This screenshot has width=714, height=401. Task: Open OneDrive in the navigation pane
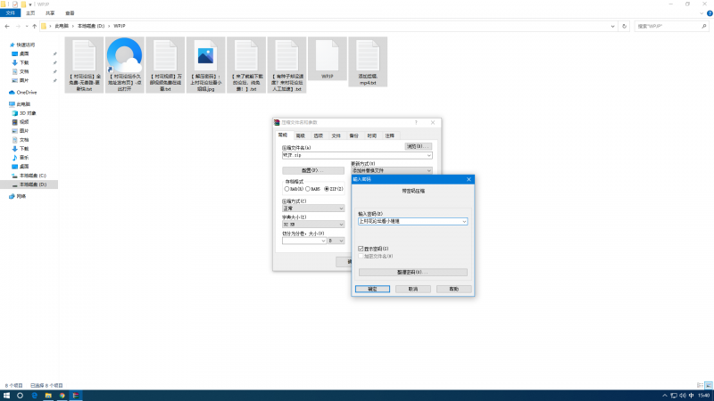[x=27, y=92]
